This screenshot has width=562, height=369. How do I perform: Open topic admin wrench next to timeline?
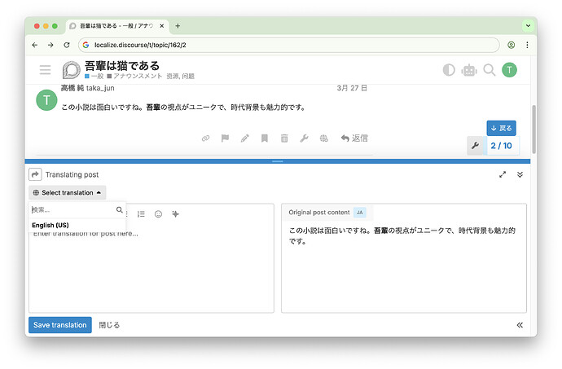pyautogui.click(x=475, y=146)
